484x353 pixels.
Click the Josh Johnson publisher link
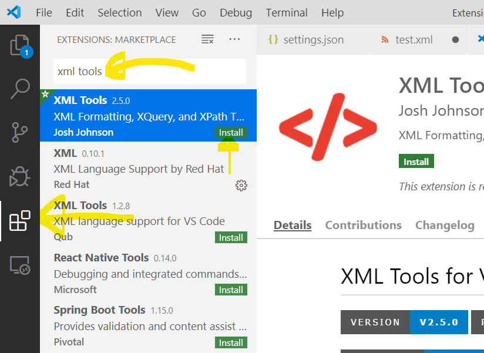[441, 110]
